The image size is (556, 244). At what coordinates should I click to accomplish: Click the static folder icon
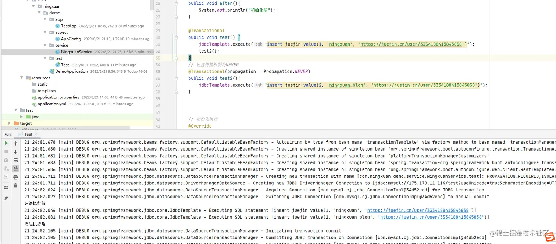tap(34, 85)
